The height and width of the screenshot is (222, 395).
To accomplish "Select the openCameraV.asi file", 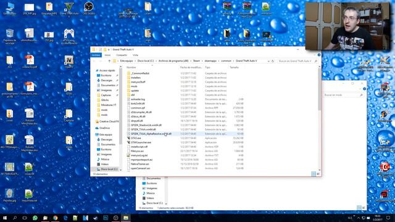I will [140, 168].
